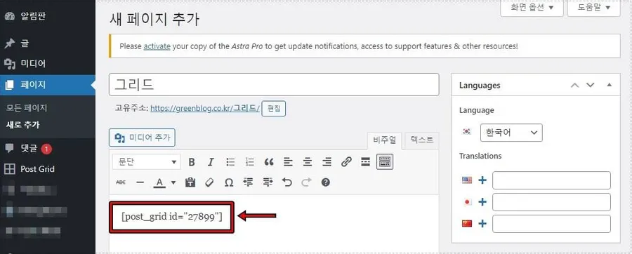The height and width of the screenshot is (254, 632).
Task: Apply strikethrough formatting
Action: click(x=121, y=182)
